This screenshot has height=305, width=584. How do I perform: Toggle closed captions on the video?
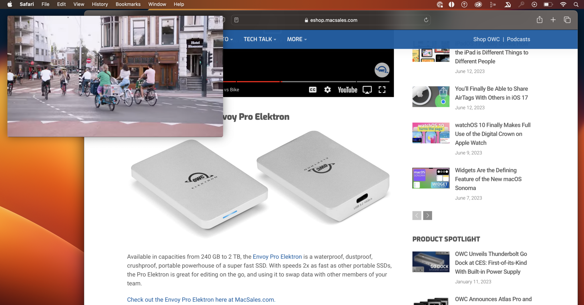point(313,90)
